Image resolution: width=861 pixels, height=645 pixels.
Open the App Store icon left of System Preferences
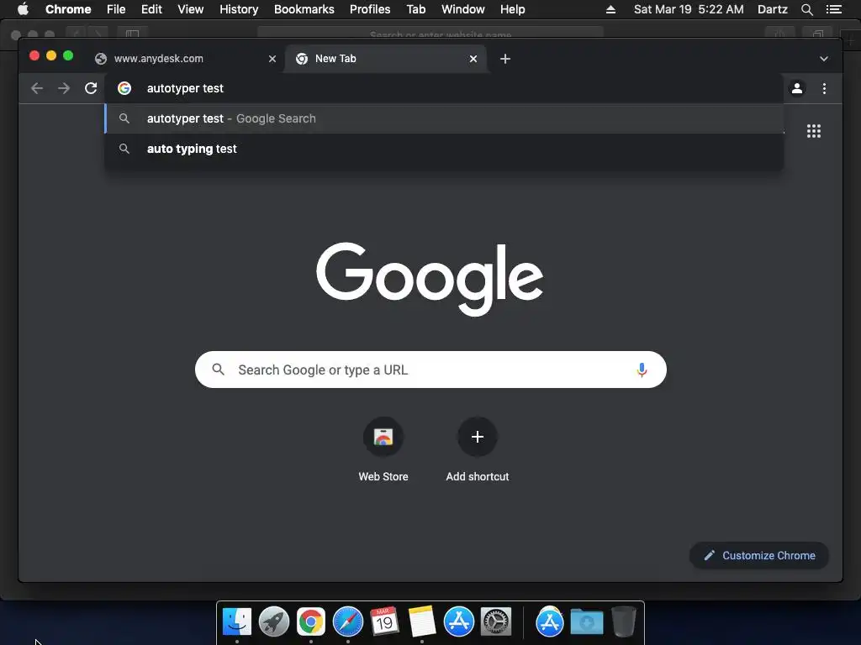pyautogui.click(x=458, y=622)
